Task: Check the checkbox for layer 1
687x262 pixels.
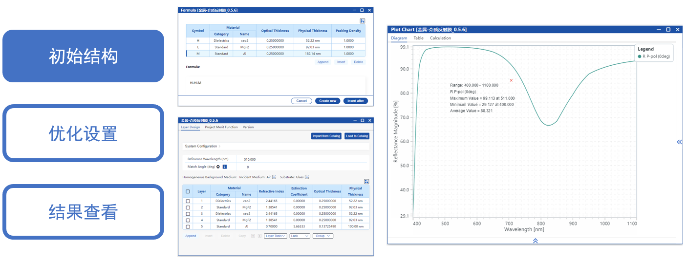Action: (188, 201)
